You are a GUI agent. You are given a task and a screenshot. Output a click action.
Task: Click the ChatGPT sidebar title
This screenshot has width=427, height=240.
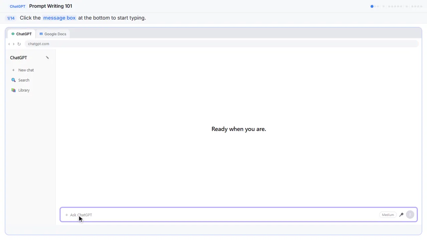(18, 58)
